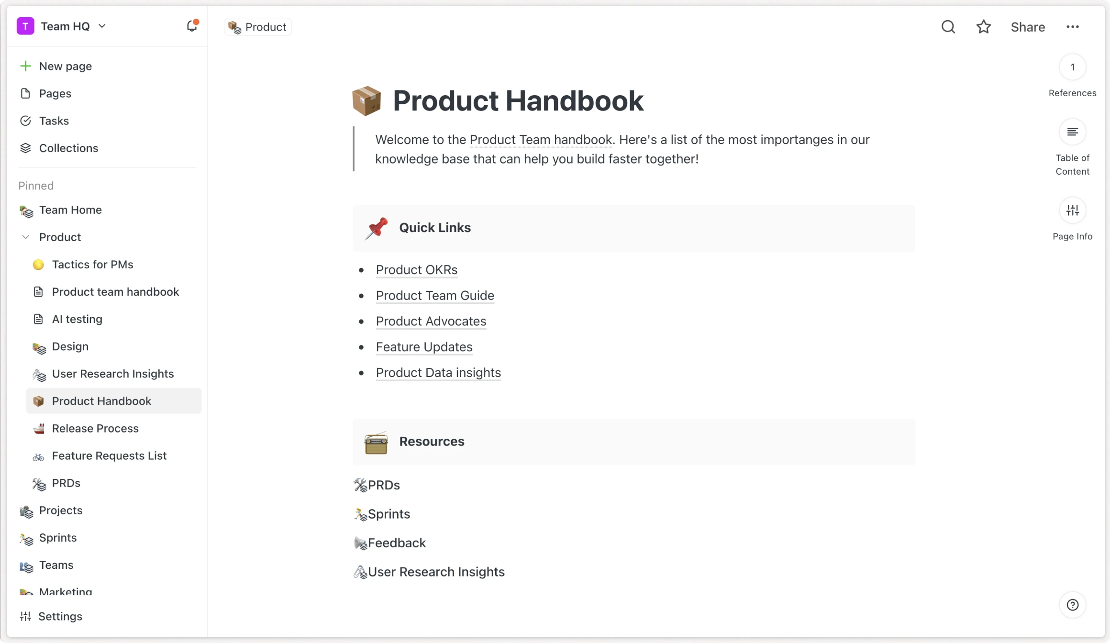1110x643 pixels.
Task: Expand the Team HQ workspace dropdown
Action: click(102, 26)
